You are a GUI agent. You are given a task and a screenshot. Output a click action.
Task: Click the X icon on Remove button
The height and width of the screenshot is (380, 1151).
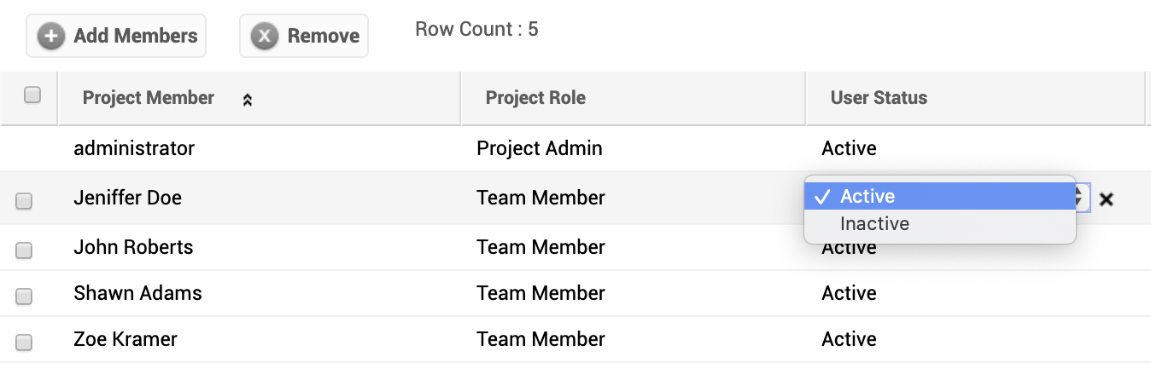pos(265,37)
